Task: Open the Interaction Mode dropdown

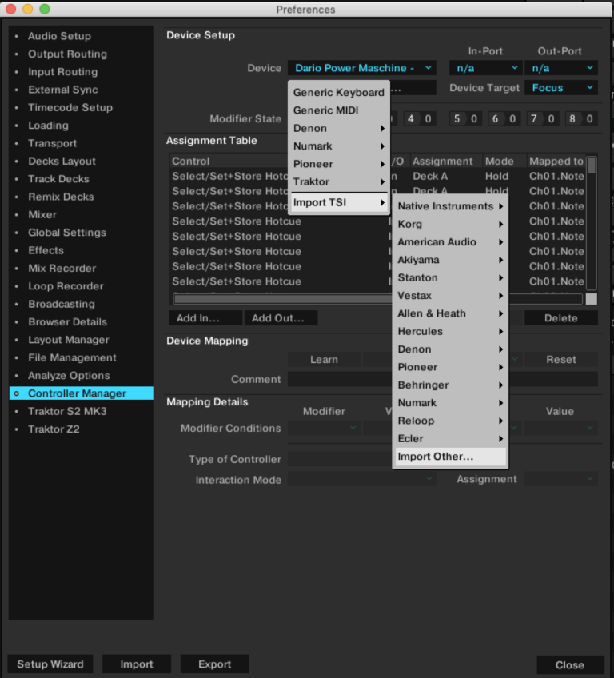Action: [362, 479]
